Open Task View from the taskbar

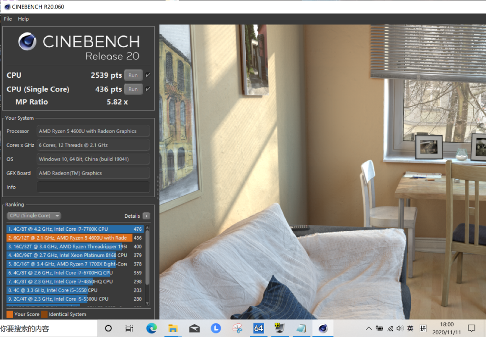click(129, 328)
